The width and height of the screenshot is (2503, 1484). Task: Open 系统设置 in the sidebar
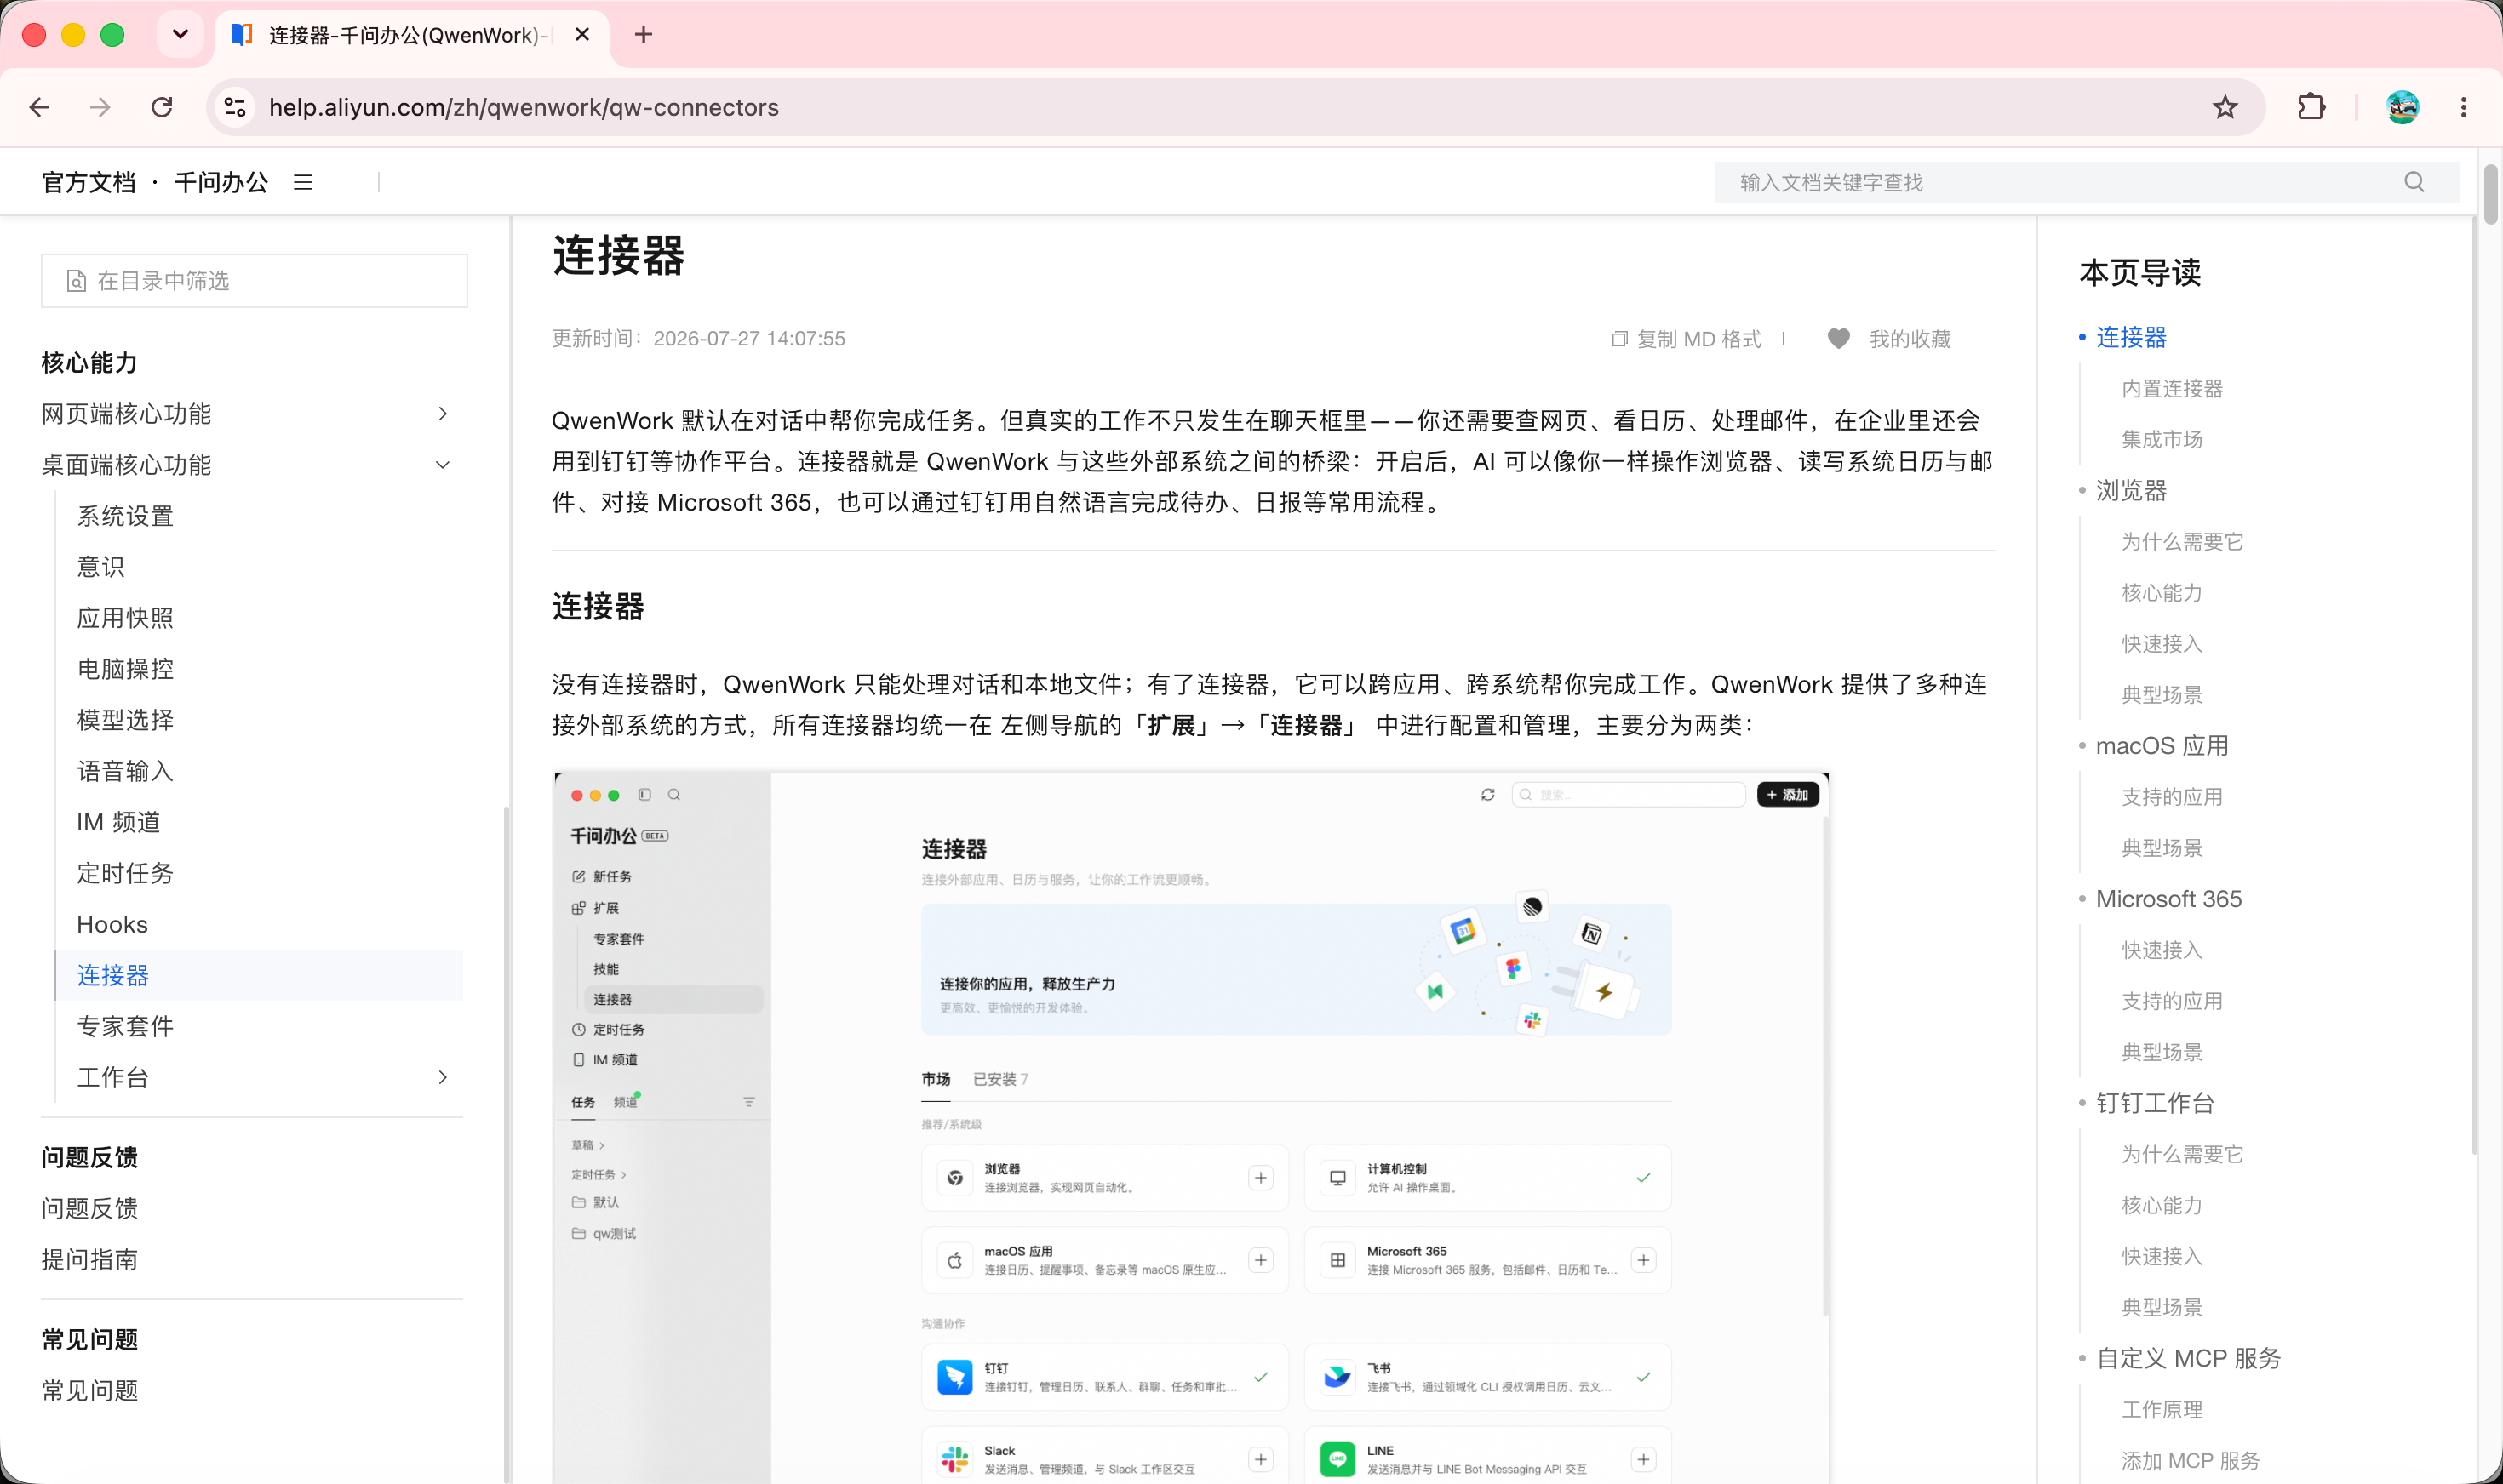click(125, 516)
